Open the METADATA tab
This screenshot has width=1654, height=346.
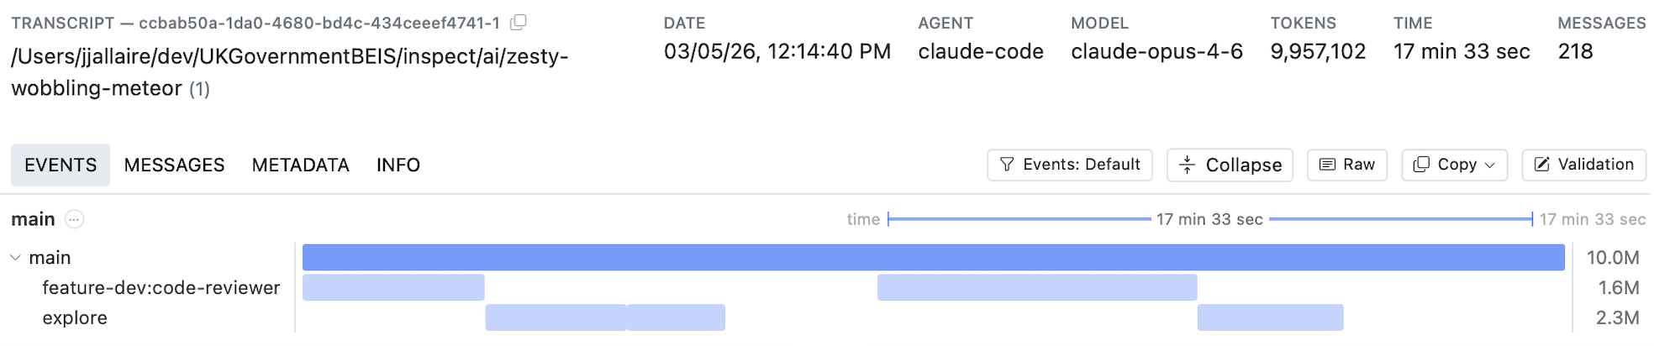coord(300,165)
